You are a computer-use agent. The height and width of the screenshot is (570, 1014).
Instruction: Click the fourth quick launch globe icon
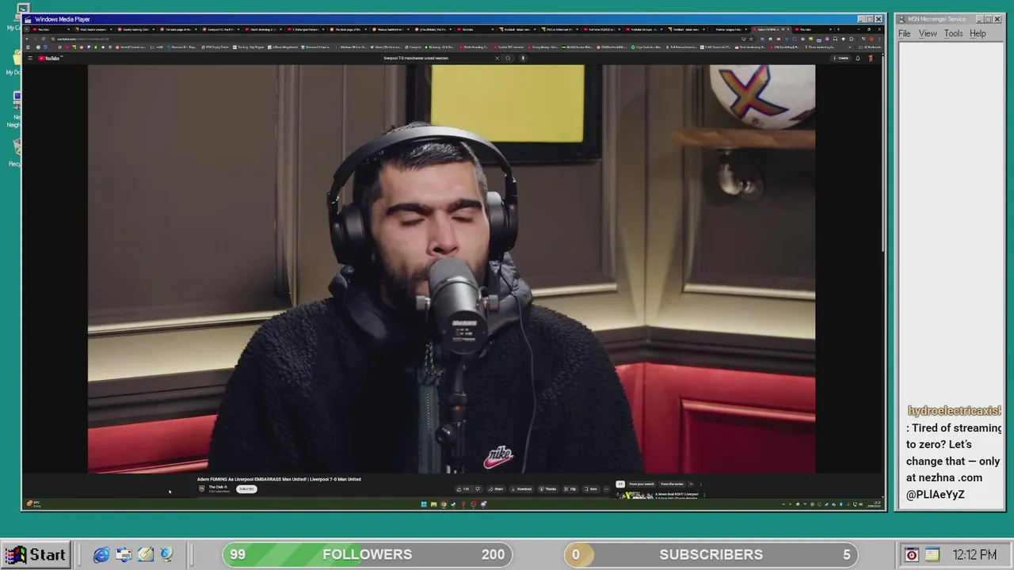coord(166,555)
